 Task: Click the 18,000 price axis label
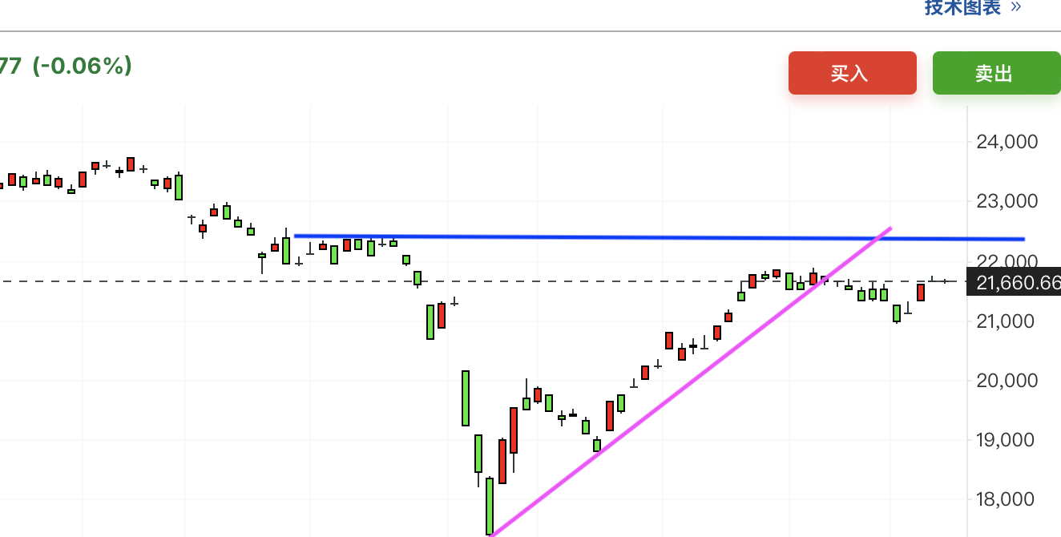[x=1007, y=499]
